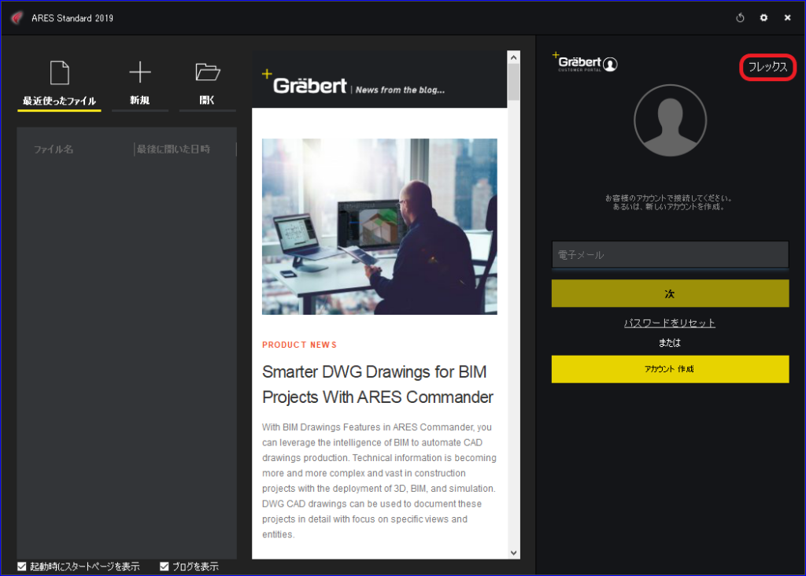Click the PRODUCT NEWS category label
The image size is (806, 576).
pos(299,345)
